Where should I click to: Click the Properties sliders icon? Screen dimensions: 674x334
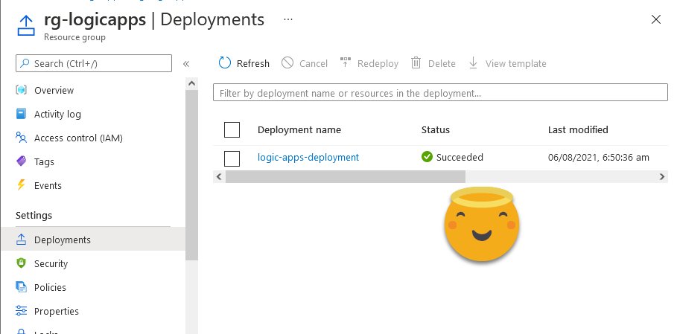(21, 310)
